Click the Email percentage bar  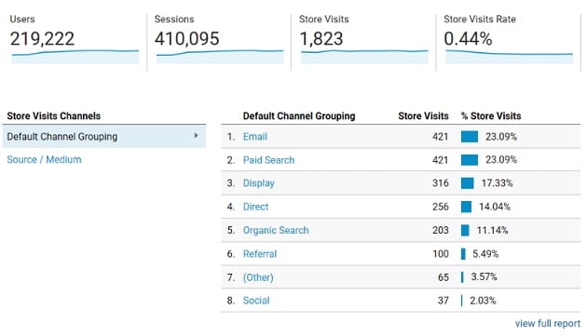[x=470, y=137]
